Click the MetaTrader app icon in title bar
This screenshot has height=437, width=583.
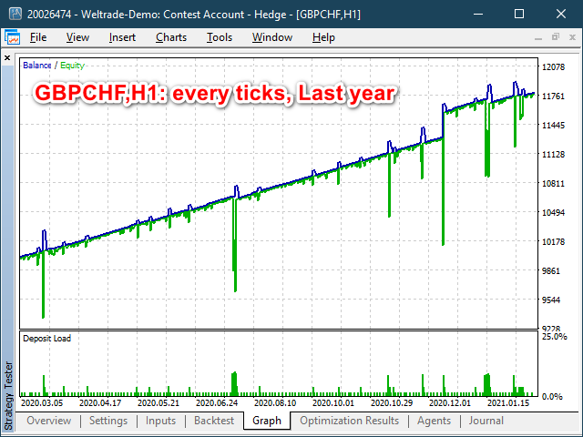[x=15, y=15]
